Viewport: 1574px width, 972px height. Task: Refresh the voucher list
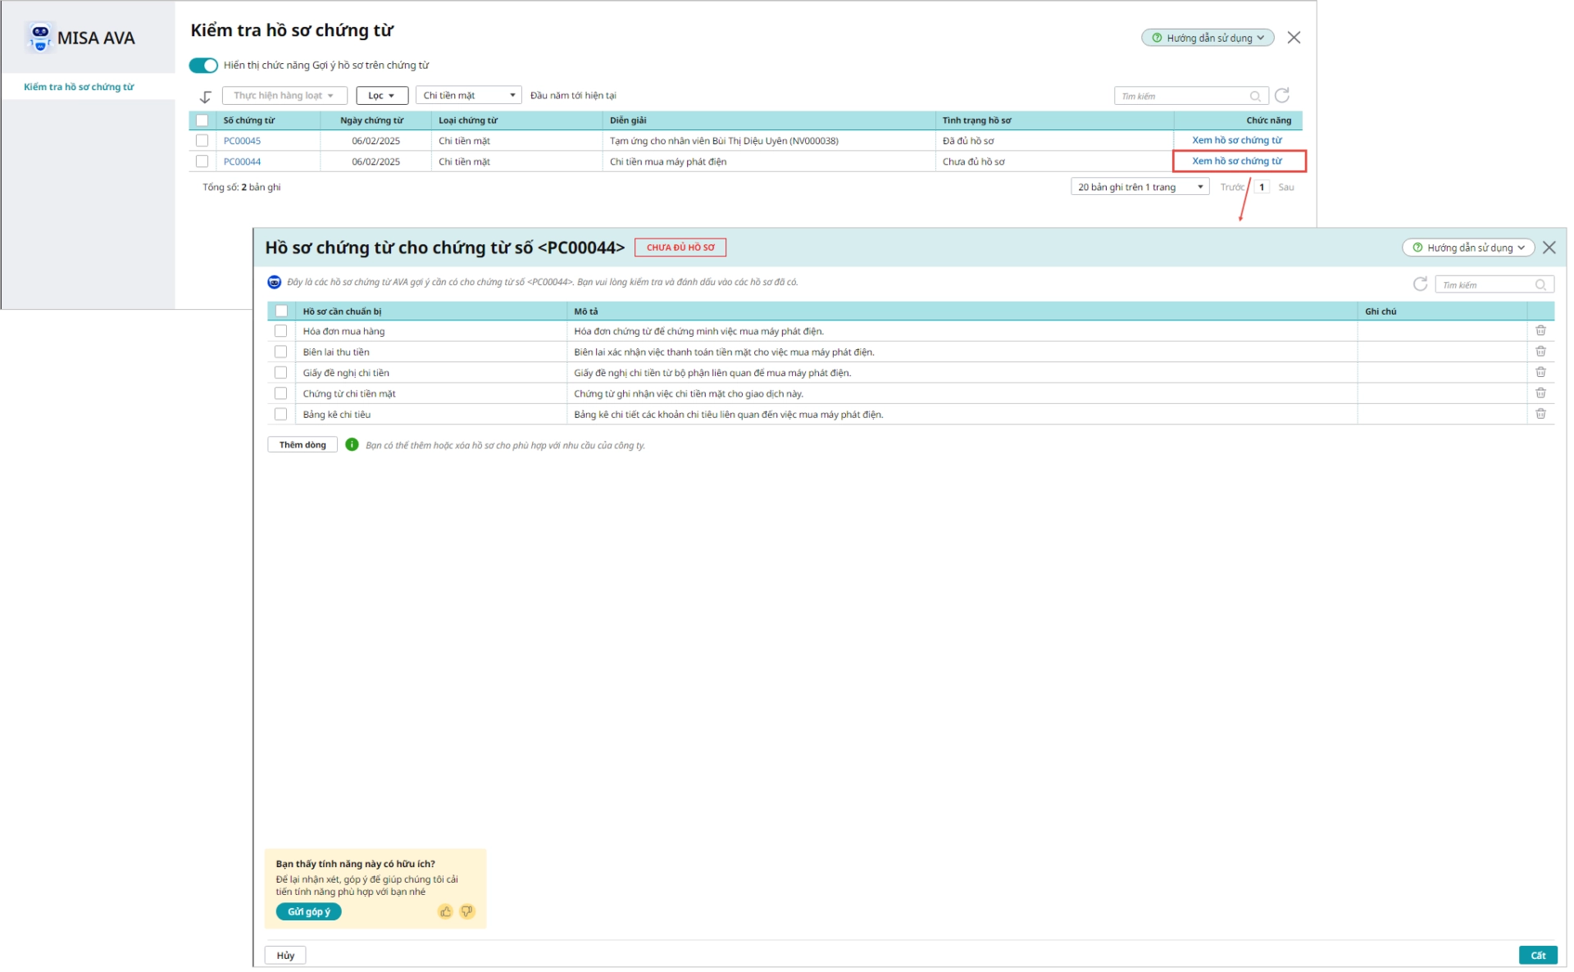(1282, 95)
